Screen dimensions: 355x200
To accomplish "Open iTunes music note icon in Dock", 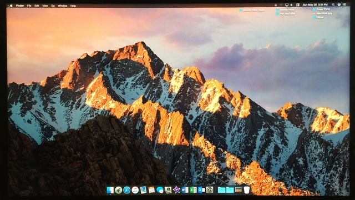I will pos(135,190).
